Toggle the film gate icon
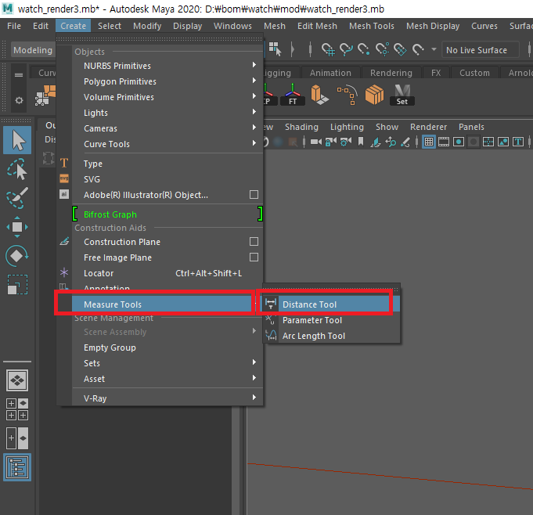The image size is (533, 515). (x=444, y=142)
